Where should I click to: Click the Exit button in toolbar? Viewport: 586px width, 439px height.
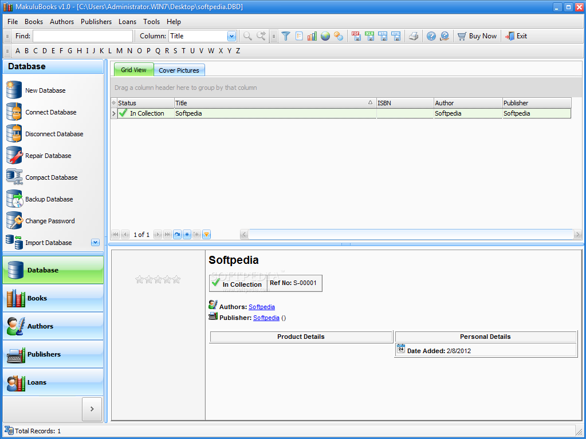pos(516,36)
